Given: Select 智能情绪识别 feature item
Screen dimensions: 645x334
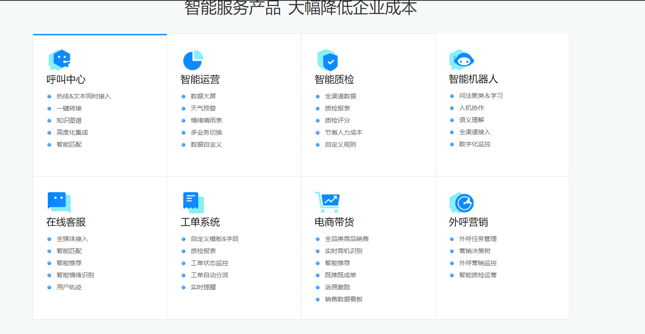Looking at the screenshot, I should [75, 275].
